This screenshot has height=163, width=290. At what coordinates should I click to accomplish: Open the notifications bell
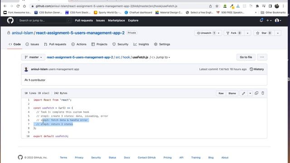(261, 20)
